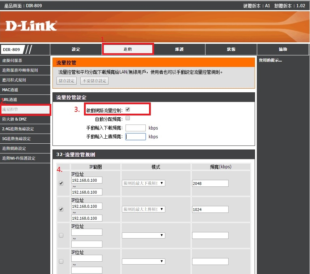Click the D-Link logo

(31, 26)
